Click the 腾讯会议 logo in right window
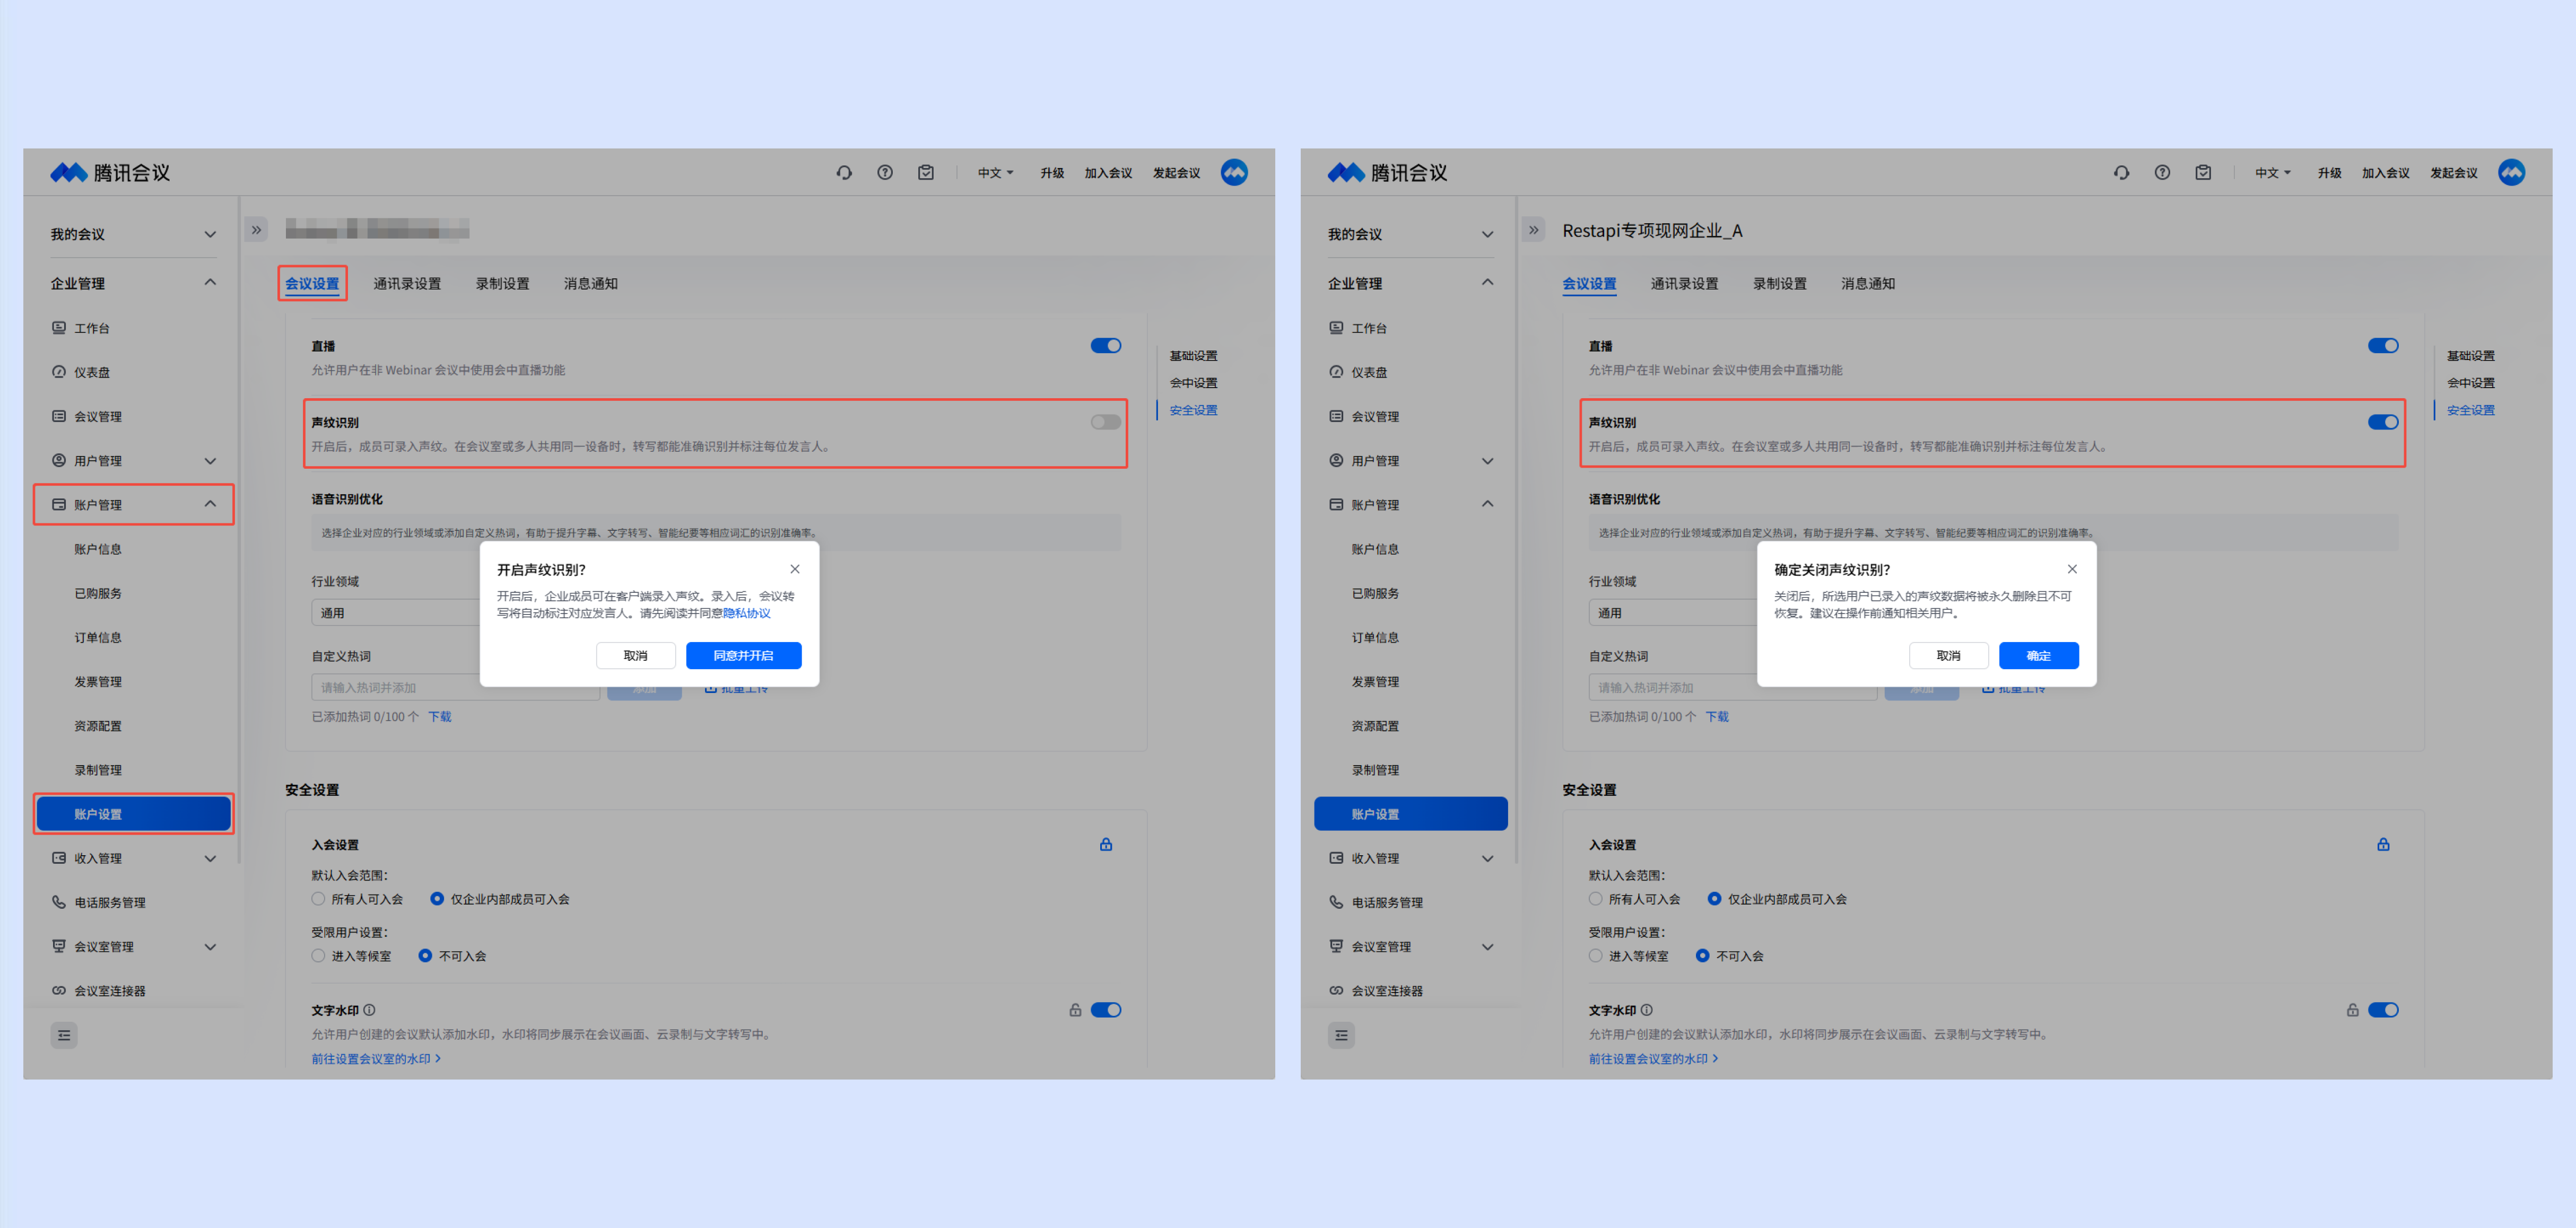 point(1387,173)
